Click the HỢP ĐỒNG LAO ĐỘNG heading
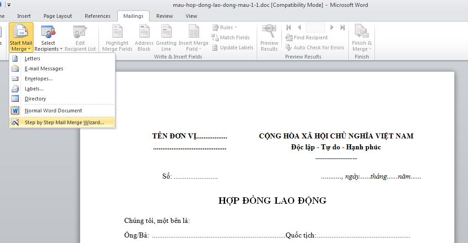This screenshot has height=243, width=468. point(272,201)
